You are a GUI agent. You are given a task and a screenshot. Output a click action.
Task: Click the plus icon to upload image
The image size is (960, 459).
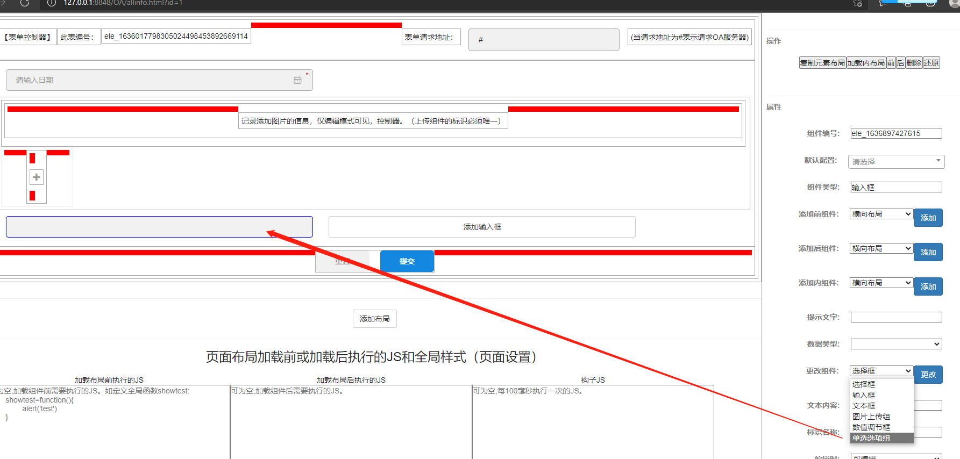click(37, 177)
